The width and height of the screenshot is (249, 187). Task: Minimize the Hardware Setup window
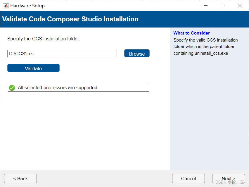[206, 6]
